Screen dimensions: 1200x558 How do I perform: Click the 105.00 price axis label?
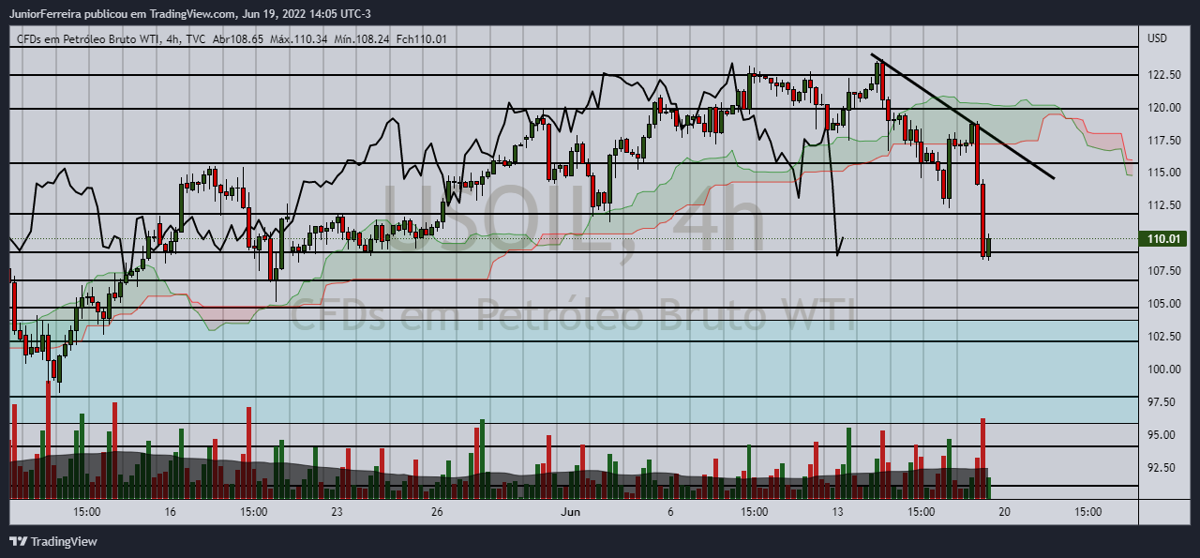pos(1162,304)
